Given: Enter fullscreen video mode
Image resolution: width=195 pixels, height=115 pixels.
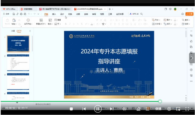Looking at the screenshot, I should tap(187, 109).
